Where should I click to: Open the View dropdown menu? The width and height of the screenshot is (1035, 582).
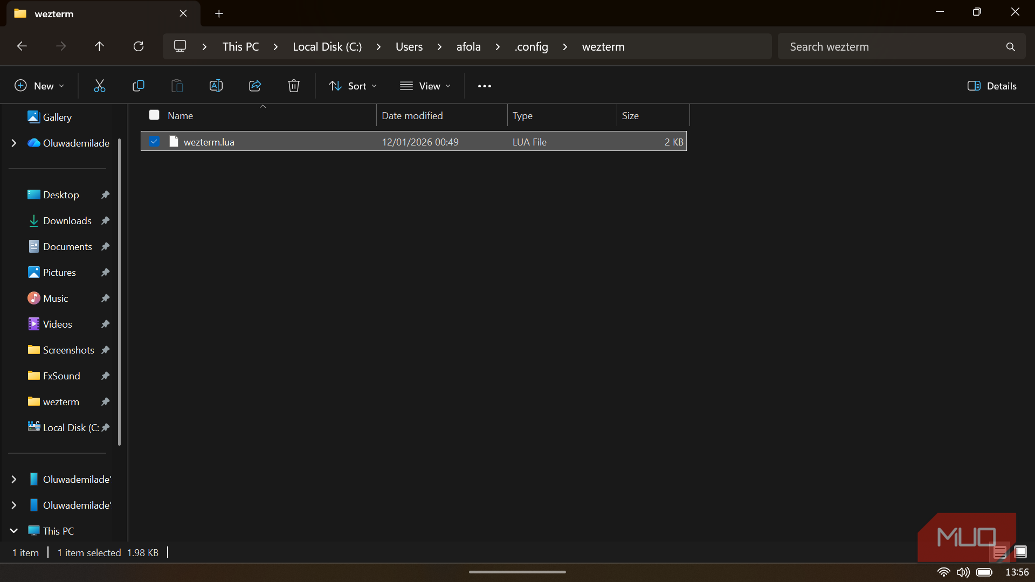pos(425,86)
